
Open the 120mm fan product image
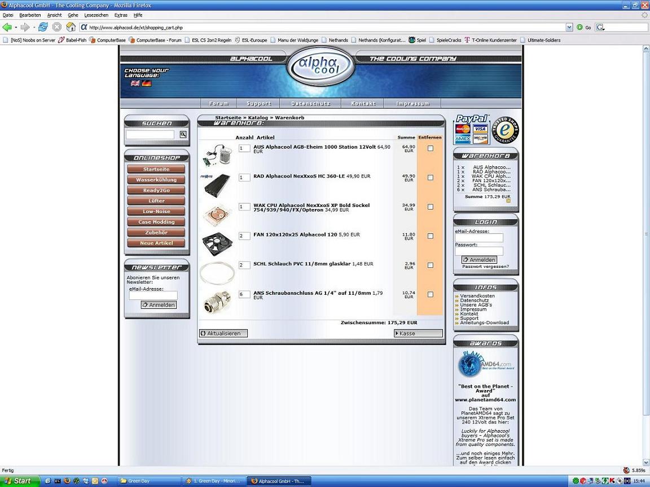[x=217, y=244]
